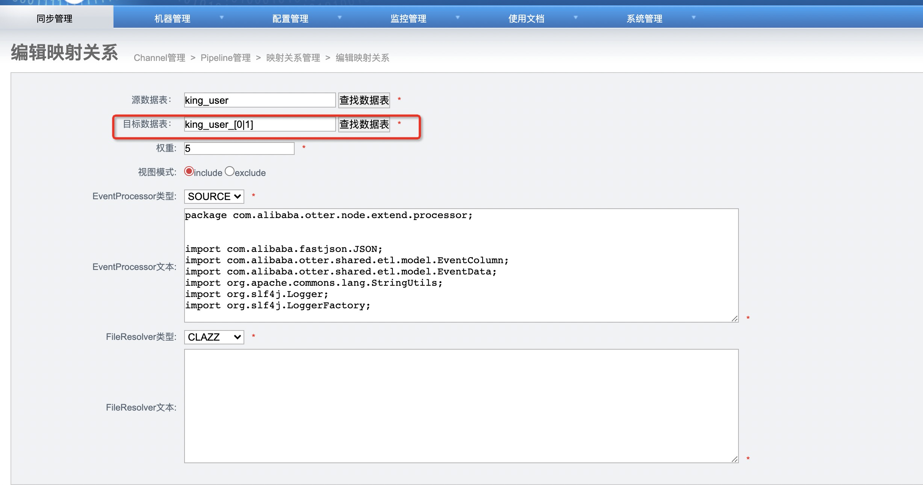Go to Channel管理 breadcrumb link
Screen dimensions: 923x485
159,58
